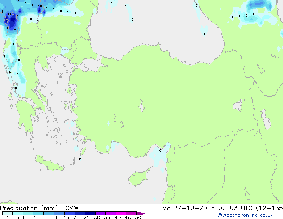Click the "35" legend scale label
Screen dimensions: 283x219
pyautogui.click(x=107, y=217)
